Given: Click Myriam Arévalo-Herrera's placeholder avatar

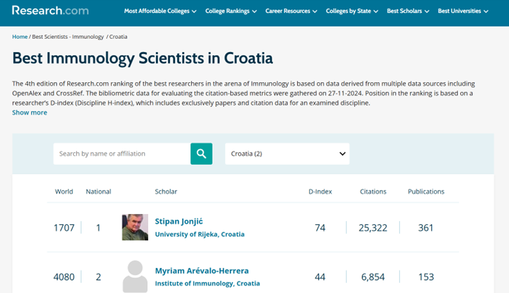Looking at the screenshot, I should coord(135,277).
